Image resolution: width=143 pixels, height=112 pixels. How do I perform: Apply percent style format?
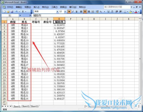(101, 12)
